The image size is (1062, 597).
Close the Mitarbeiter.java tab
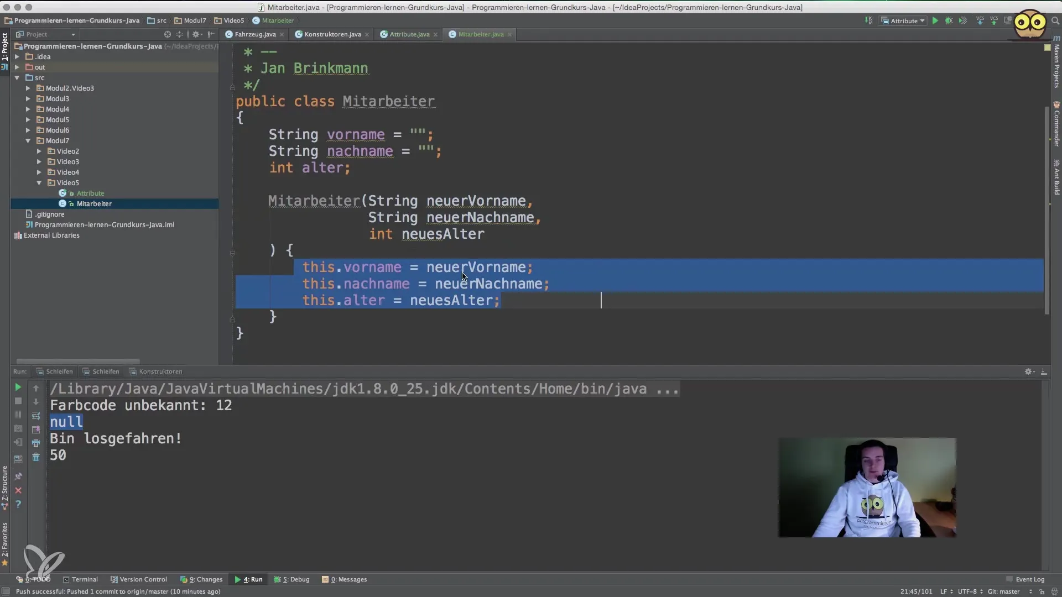[509, 34]
